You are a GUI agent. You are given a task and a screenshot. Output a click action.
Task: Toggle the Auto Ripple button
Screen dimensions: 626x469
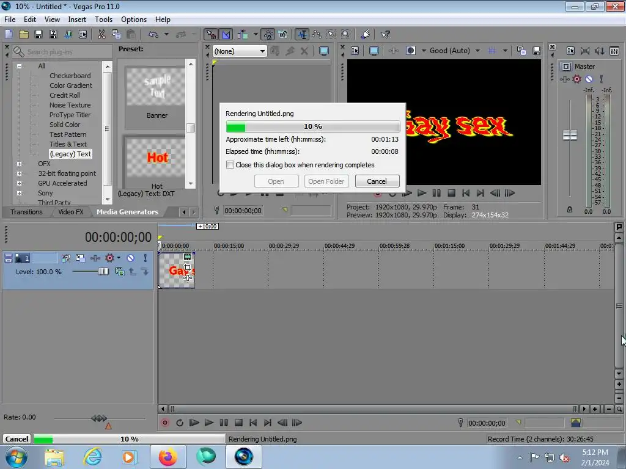click(x=243, y=35)
